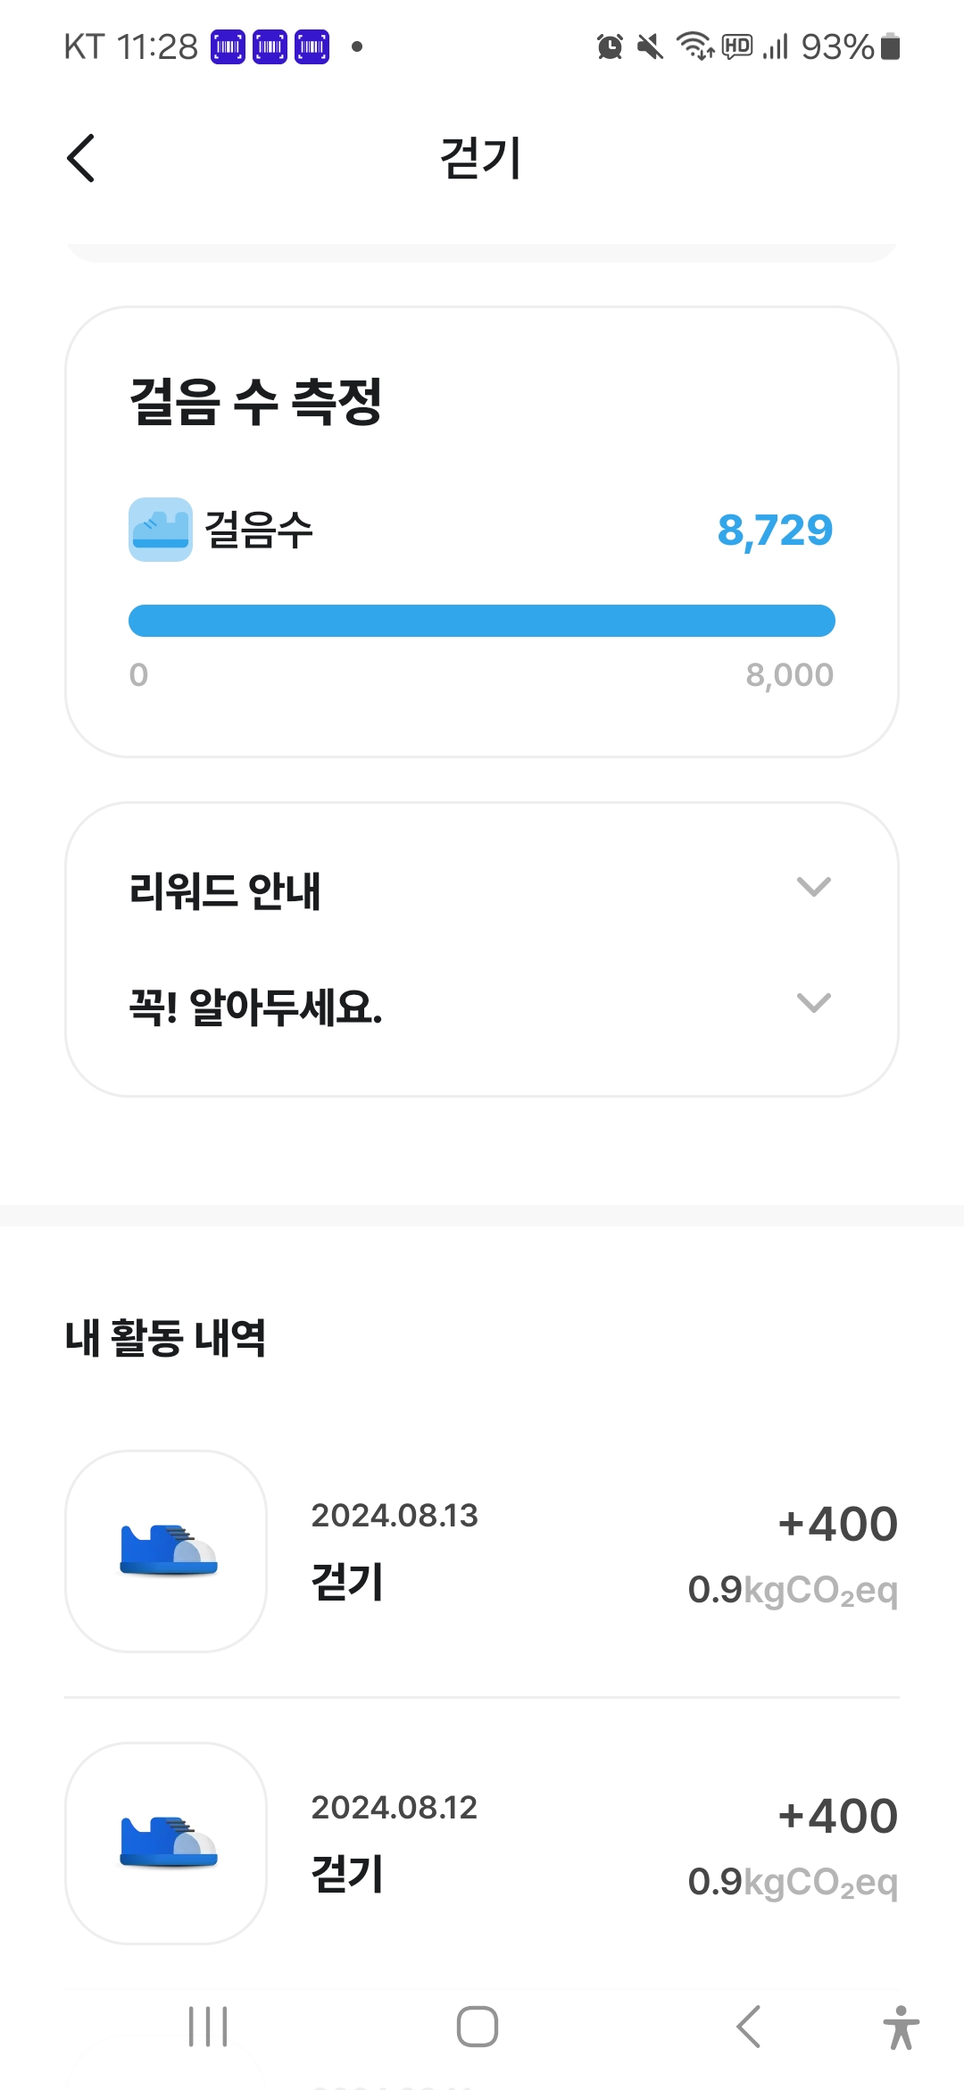Tap the alarm icon in status bar
This screenshot has width=964, height=2090.
click(x=610, y=46)
